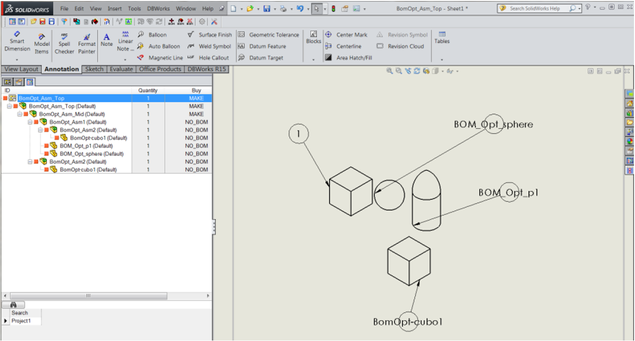Add a Center Mark

[346, 35]
